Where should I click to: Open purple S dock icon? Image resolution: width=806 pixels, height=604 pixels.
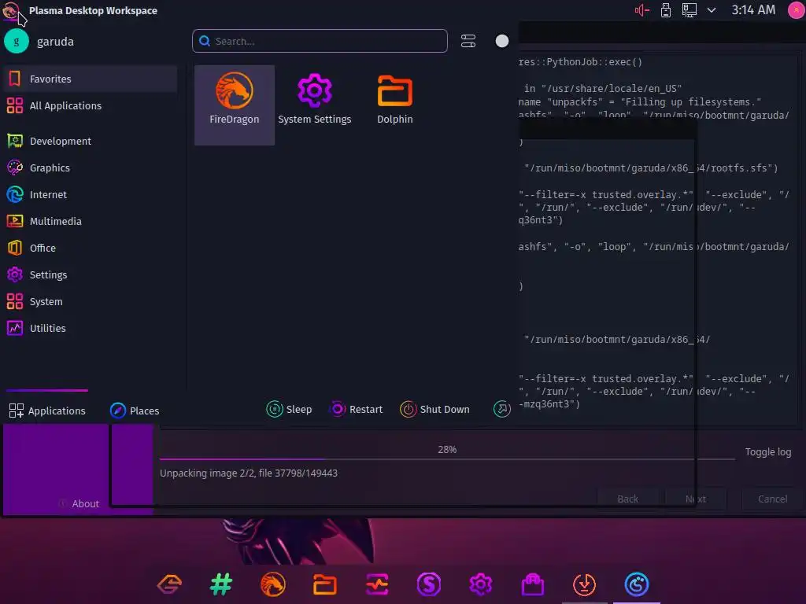click(429, 584)
